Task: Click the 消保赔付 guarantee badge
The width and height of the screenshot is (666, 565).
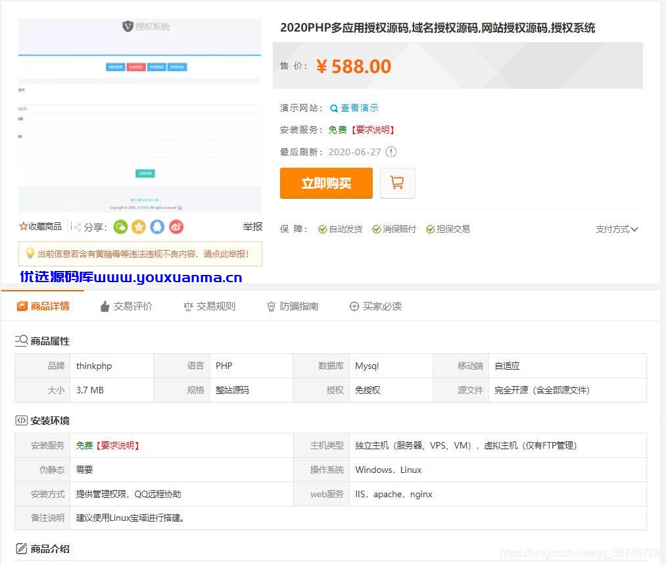Action: tap(394, 229)
